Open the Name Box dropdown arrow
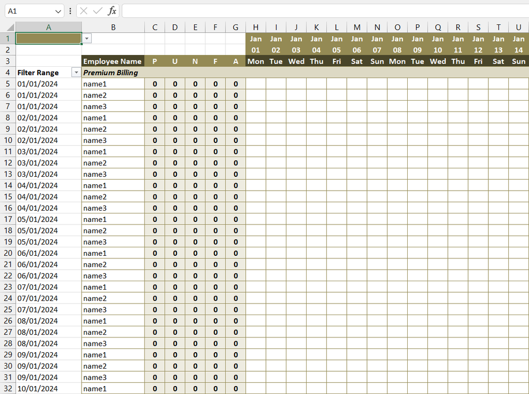The height and width of the screenshot is (394, 529). pos(58,11)
